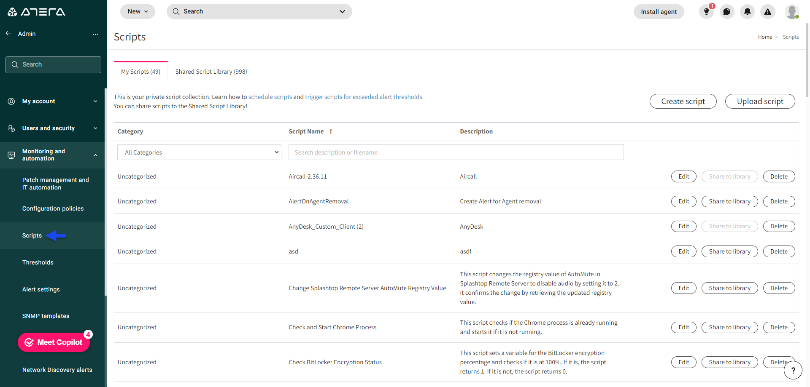Screen dimensions: 810x387
Task: Collapse the Monitoring and automation section
Action: pyautogui.click(x=95, y=155)
